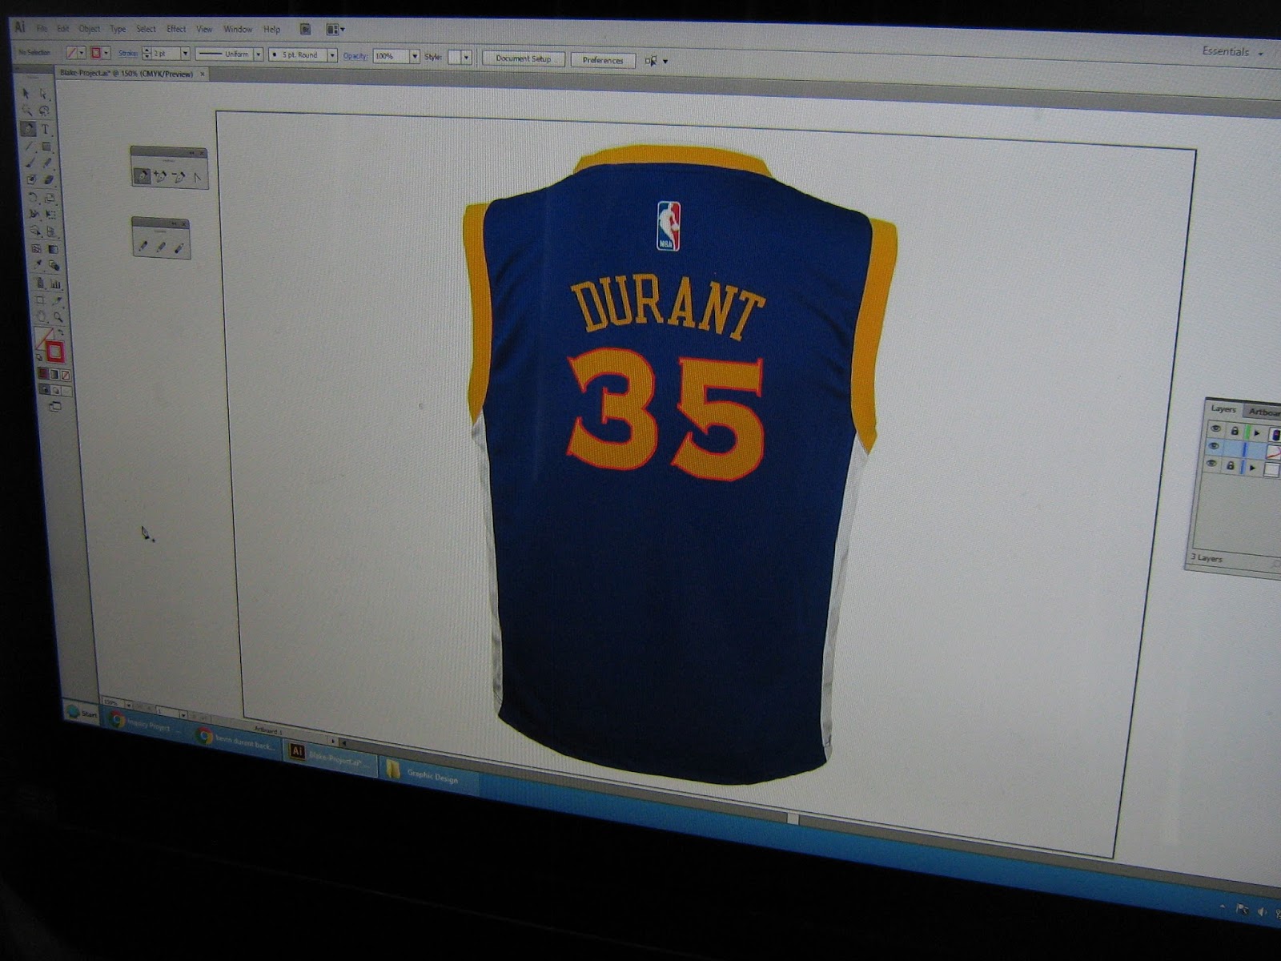1281x961 pixels.
Task: Open fill color dropdown in control bar
Action: (82, 52)
